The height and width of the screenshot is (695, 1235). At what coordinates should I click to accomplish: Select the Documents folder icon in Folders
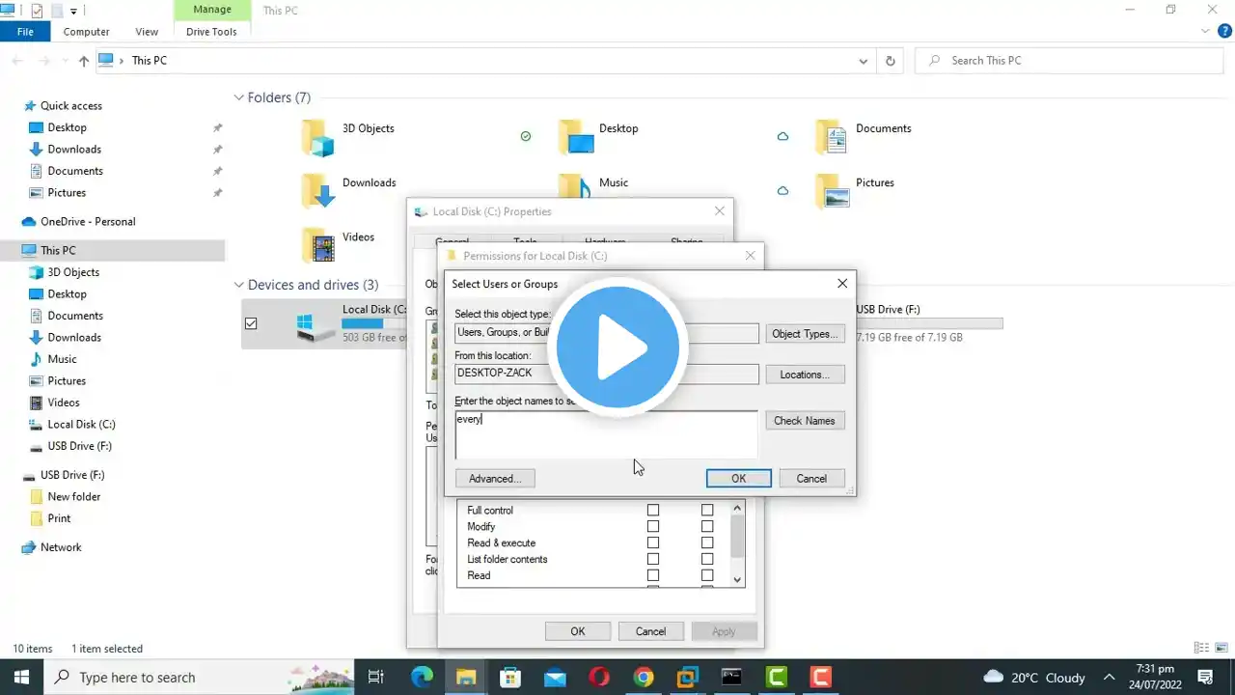point(831,138)
